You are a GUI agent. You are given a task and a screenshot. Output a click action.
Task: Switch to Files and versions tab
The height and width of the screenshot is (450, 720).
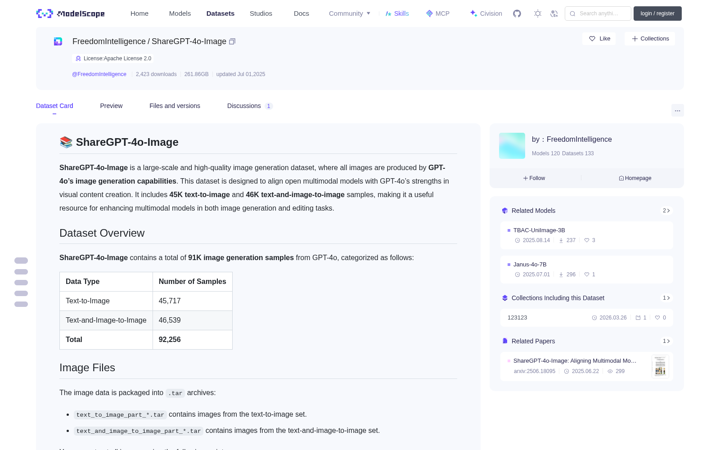(175, 106)
